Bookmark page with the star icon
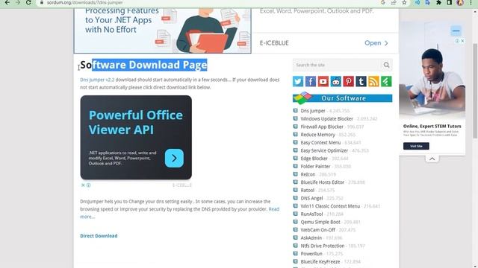This screenshot has height=268, width=478. pos(404,2)
